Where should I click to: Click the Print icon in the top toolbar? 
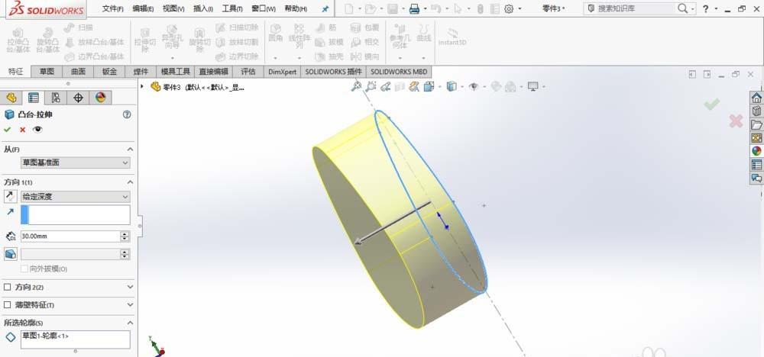tap(414, 8)
